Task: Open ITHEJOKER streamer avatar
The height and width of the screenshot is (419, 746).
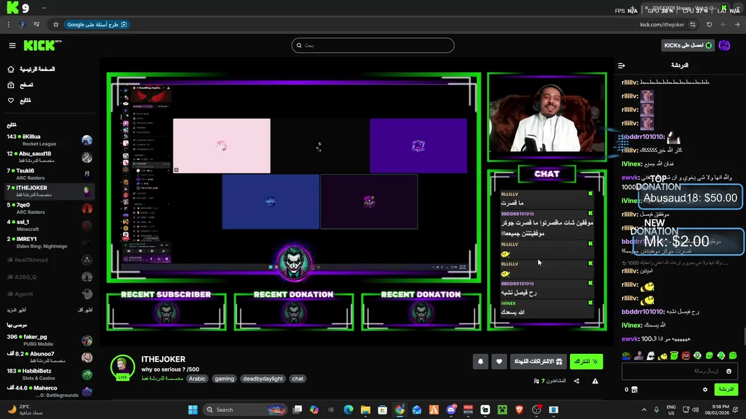Action: coord(122,367)
